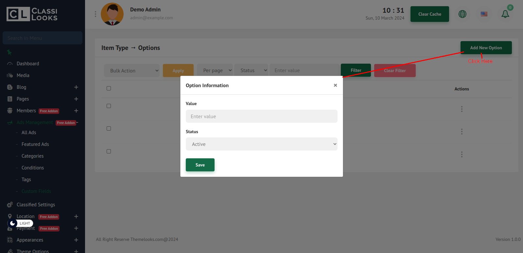The width and height of the screenshot is (523, 253).
Task: Open the first row's three-dot actions menu
Action: tap(462, 109)
